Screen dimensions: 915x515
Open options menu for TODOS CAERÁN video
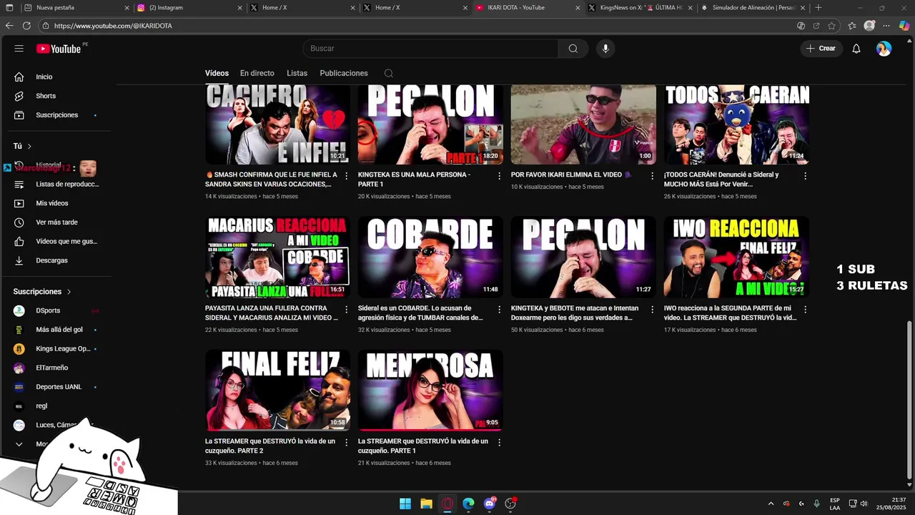[805, 176]
